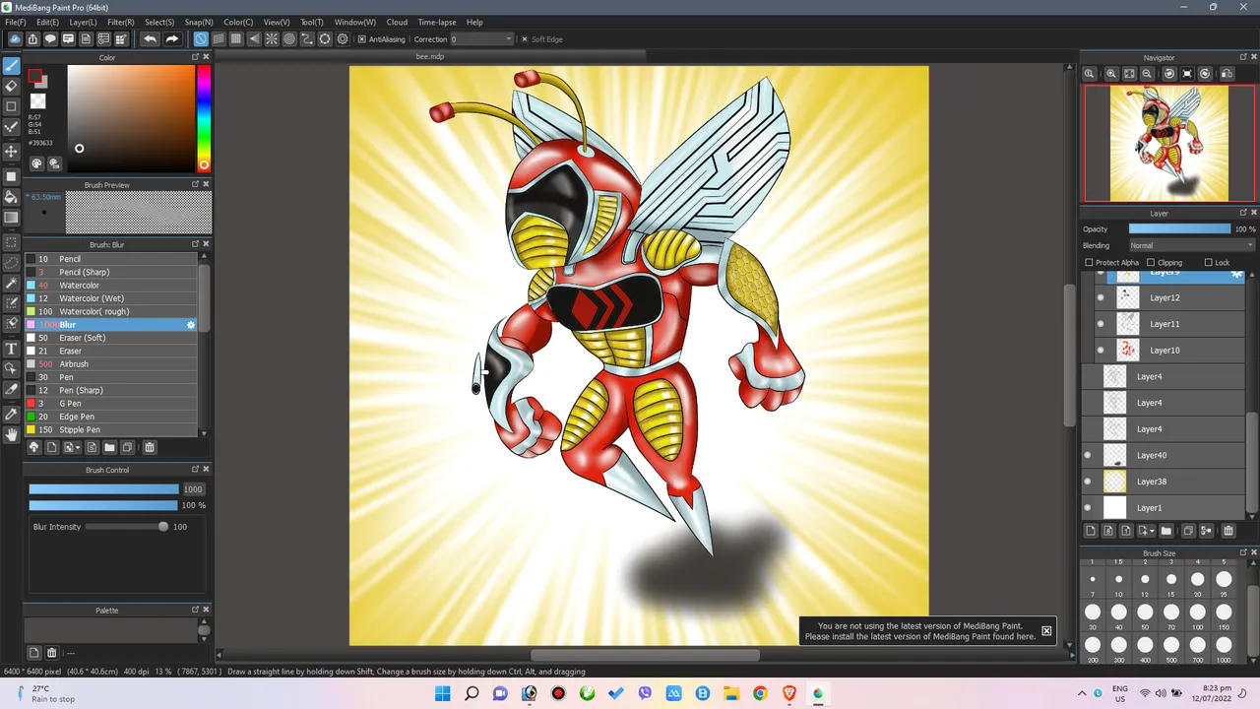Open the Layer menu

click(83, 22)
